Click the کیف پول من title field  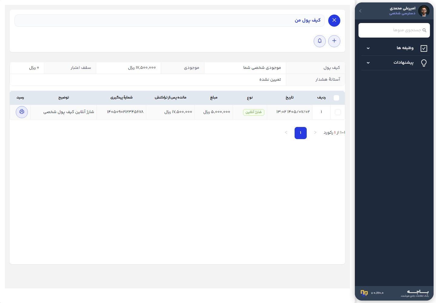coord(170,21)
